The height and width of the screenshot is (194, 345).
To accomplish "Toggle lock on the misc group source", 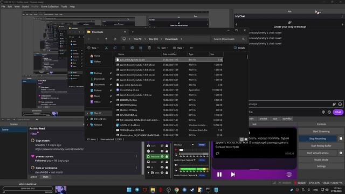I will (x=167, y=172).
